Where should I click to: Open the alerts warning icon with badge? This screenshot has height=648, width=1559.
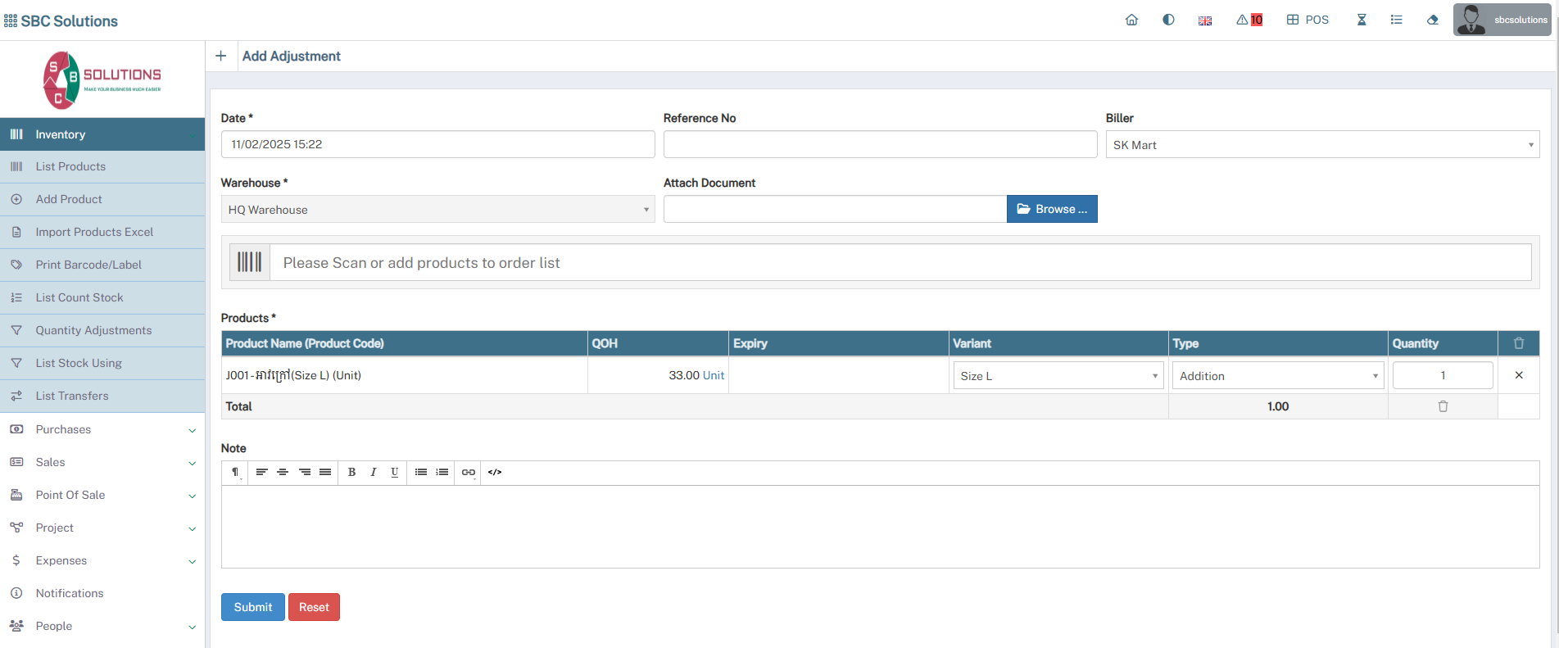1249,20
